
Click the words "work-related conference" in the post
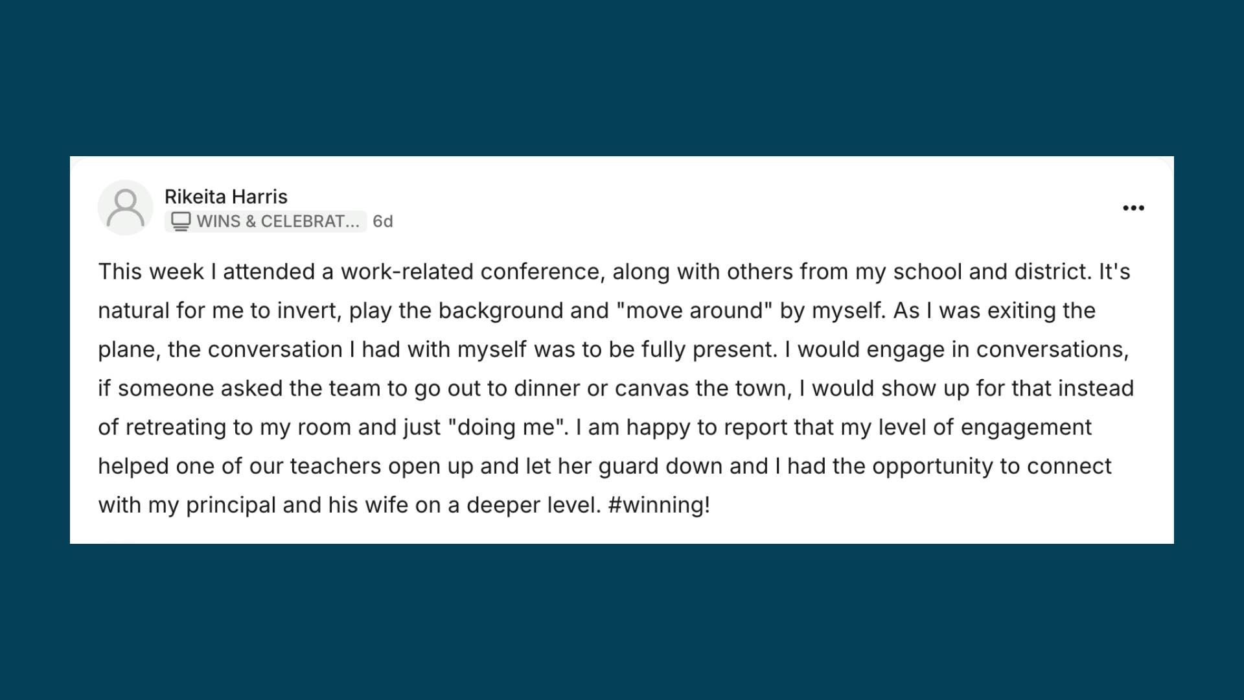[x=473, y=272]
